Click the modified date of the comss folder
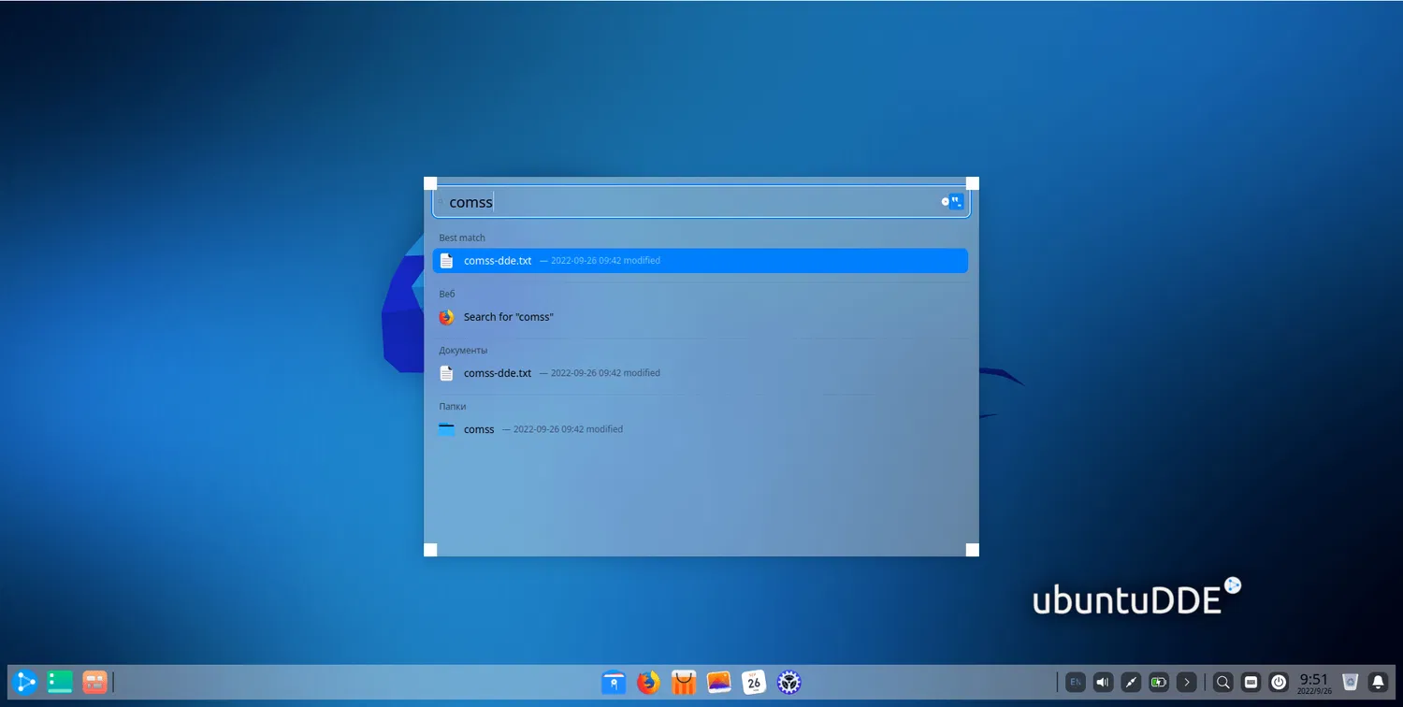The image size is (1403, 707). [568, 429]
